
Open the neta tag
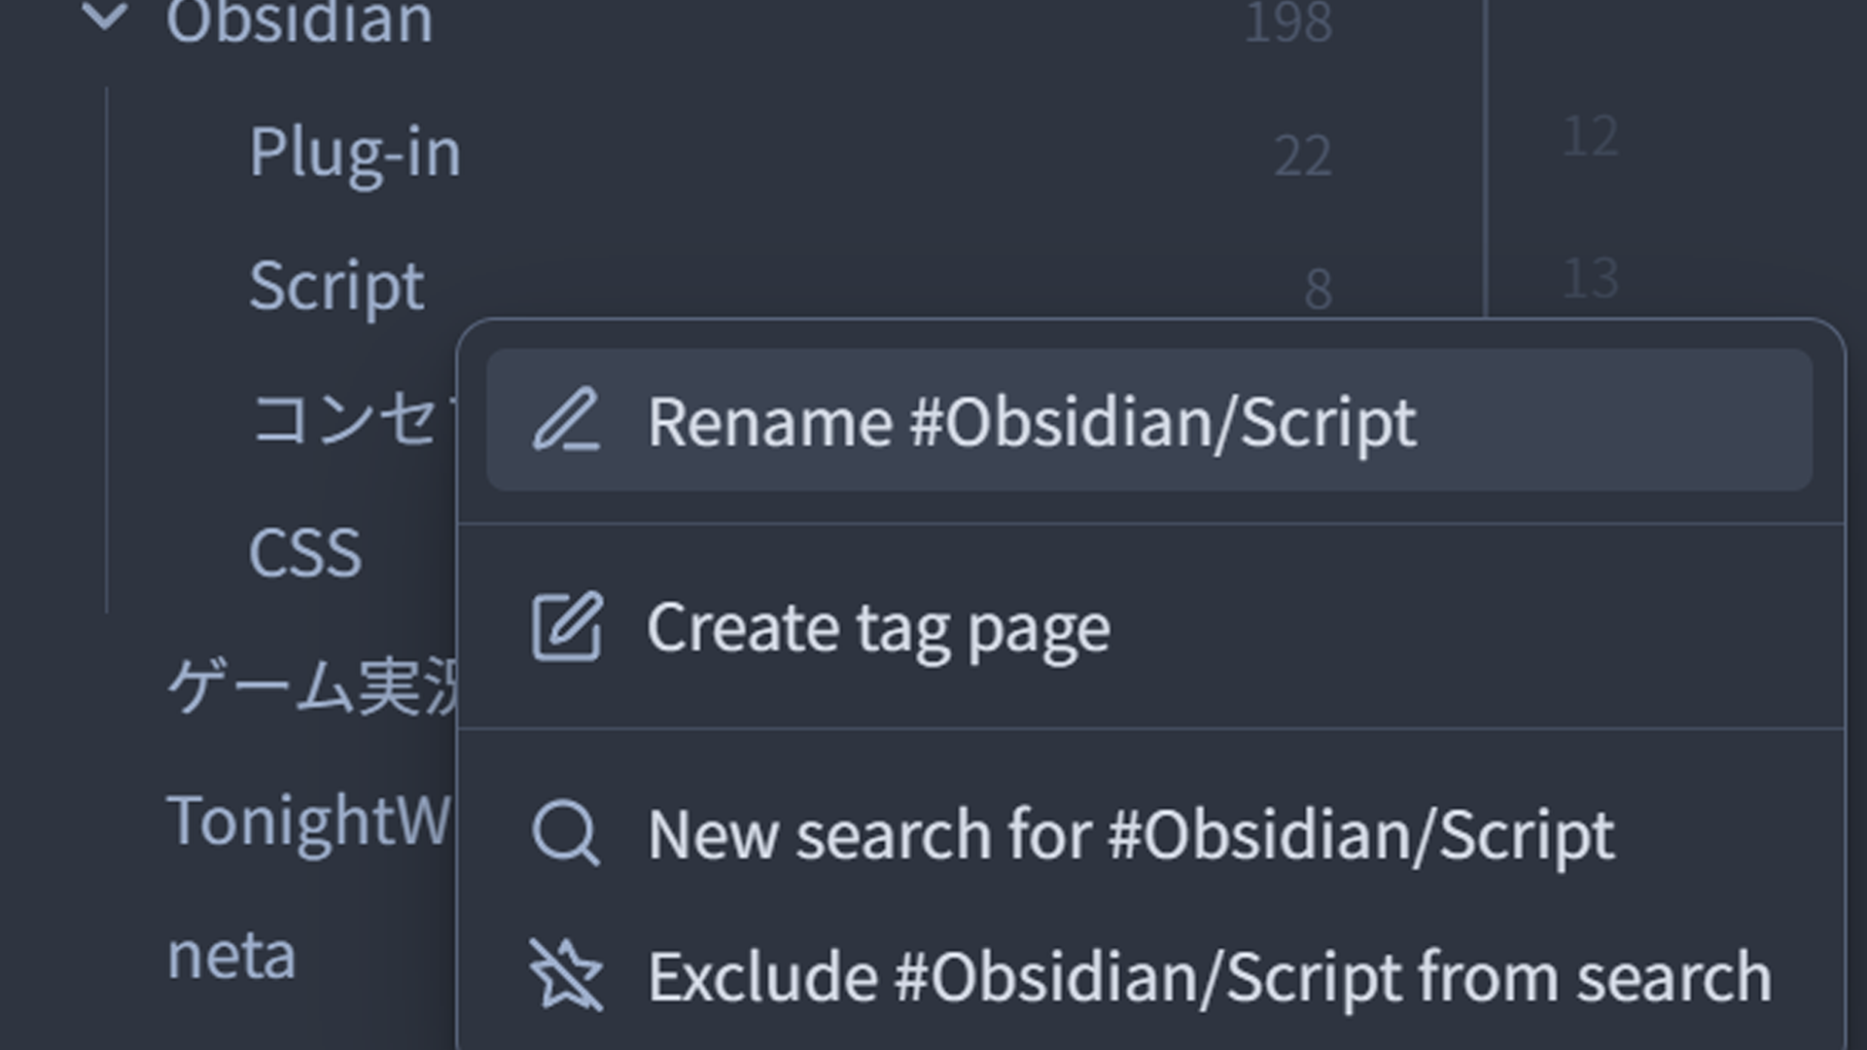pyautogui.click(x=231, y=955)
